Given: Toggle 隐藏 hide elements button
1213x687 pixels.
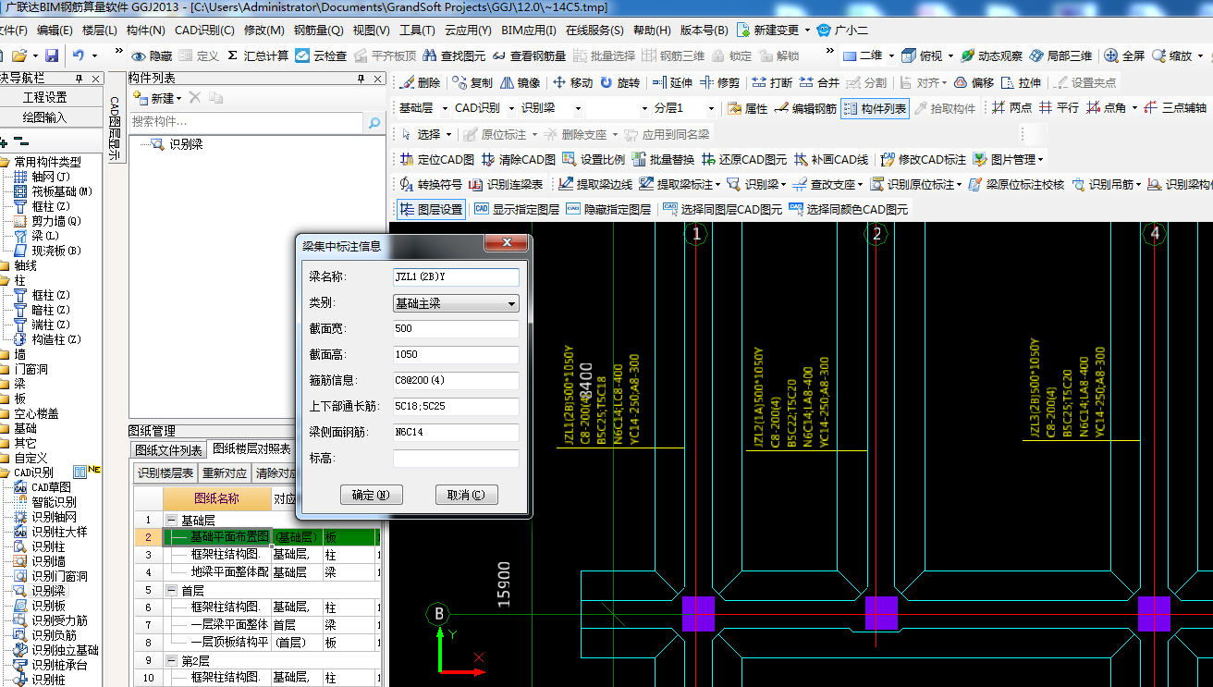Looking at the screenshot, I should (151, 55).
